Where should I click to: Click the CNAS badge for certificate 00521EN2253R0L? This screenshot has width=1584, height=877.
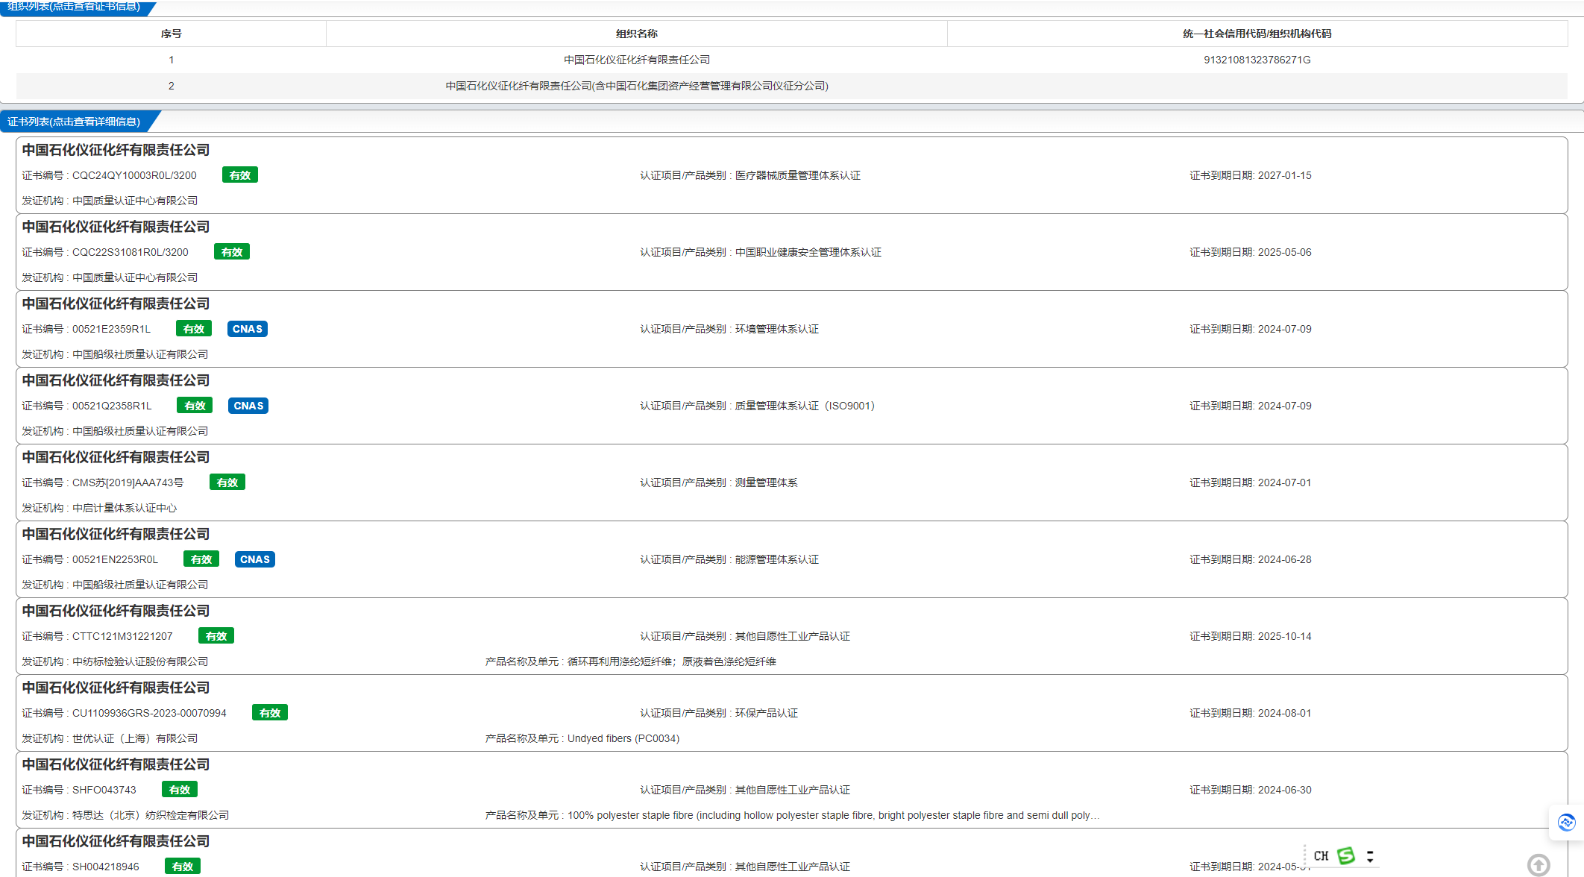[x=255, y=559]
